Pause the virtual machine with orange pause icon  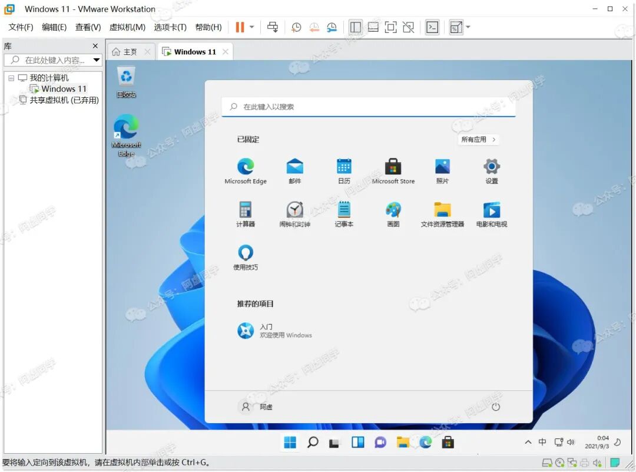pyautogui.click(x=240, y=27)
